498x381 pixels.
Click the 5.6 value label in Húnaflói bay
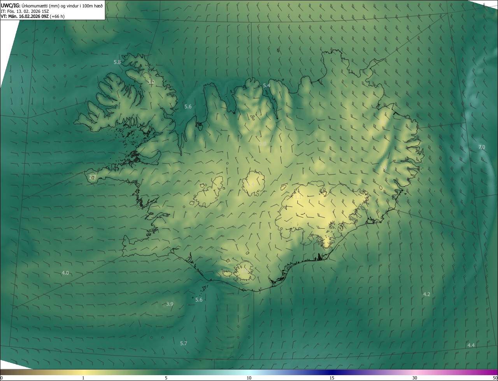[188, 106]
